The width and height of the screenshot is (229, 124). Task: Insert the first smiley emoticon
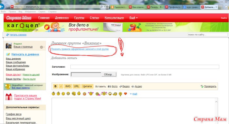(53, 93)
